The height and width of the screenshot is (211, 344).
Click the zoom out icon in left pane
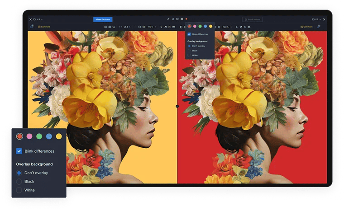[x=139, y=27]
